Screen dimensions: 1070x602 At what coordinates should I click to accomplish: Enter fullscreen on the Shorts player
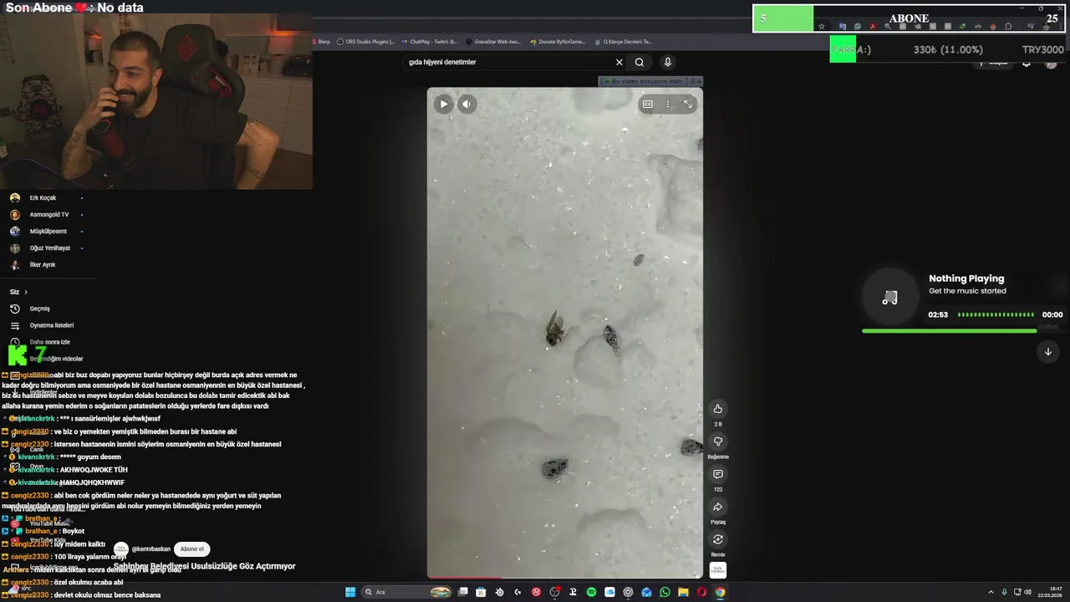click(687, 104)
